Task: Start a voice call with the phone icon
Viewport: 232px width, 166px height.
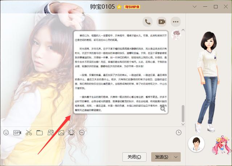Action: pos(148,22)
